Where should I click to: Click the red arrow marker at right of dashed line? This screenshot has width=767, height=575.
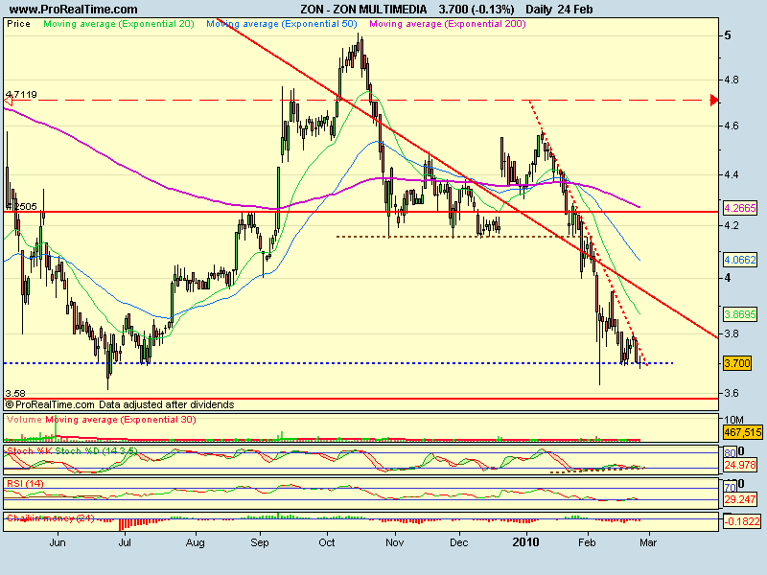click(714, 101)
